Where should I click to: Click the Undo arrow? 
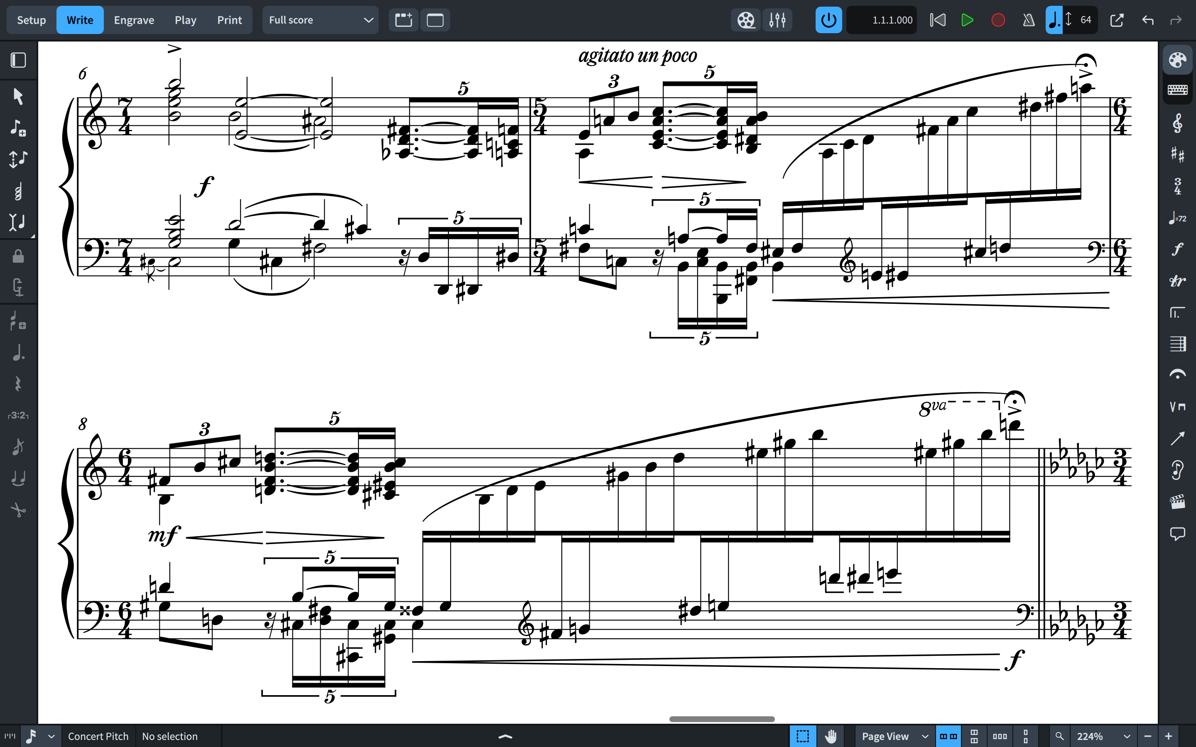pos(1147,20)
